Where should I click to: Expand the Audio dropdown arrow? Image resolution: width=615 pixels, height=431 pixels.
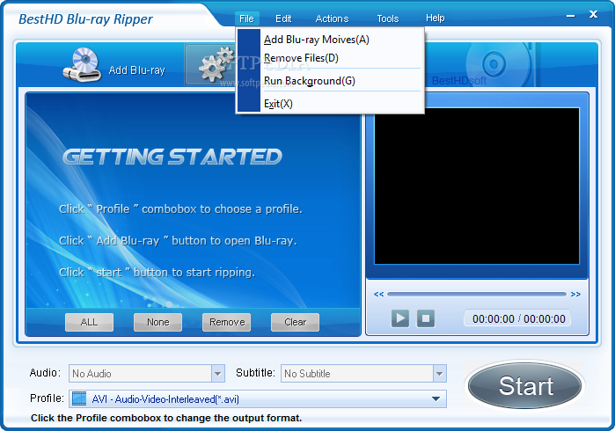pyautogui.click(x=217, y=373)
